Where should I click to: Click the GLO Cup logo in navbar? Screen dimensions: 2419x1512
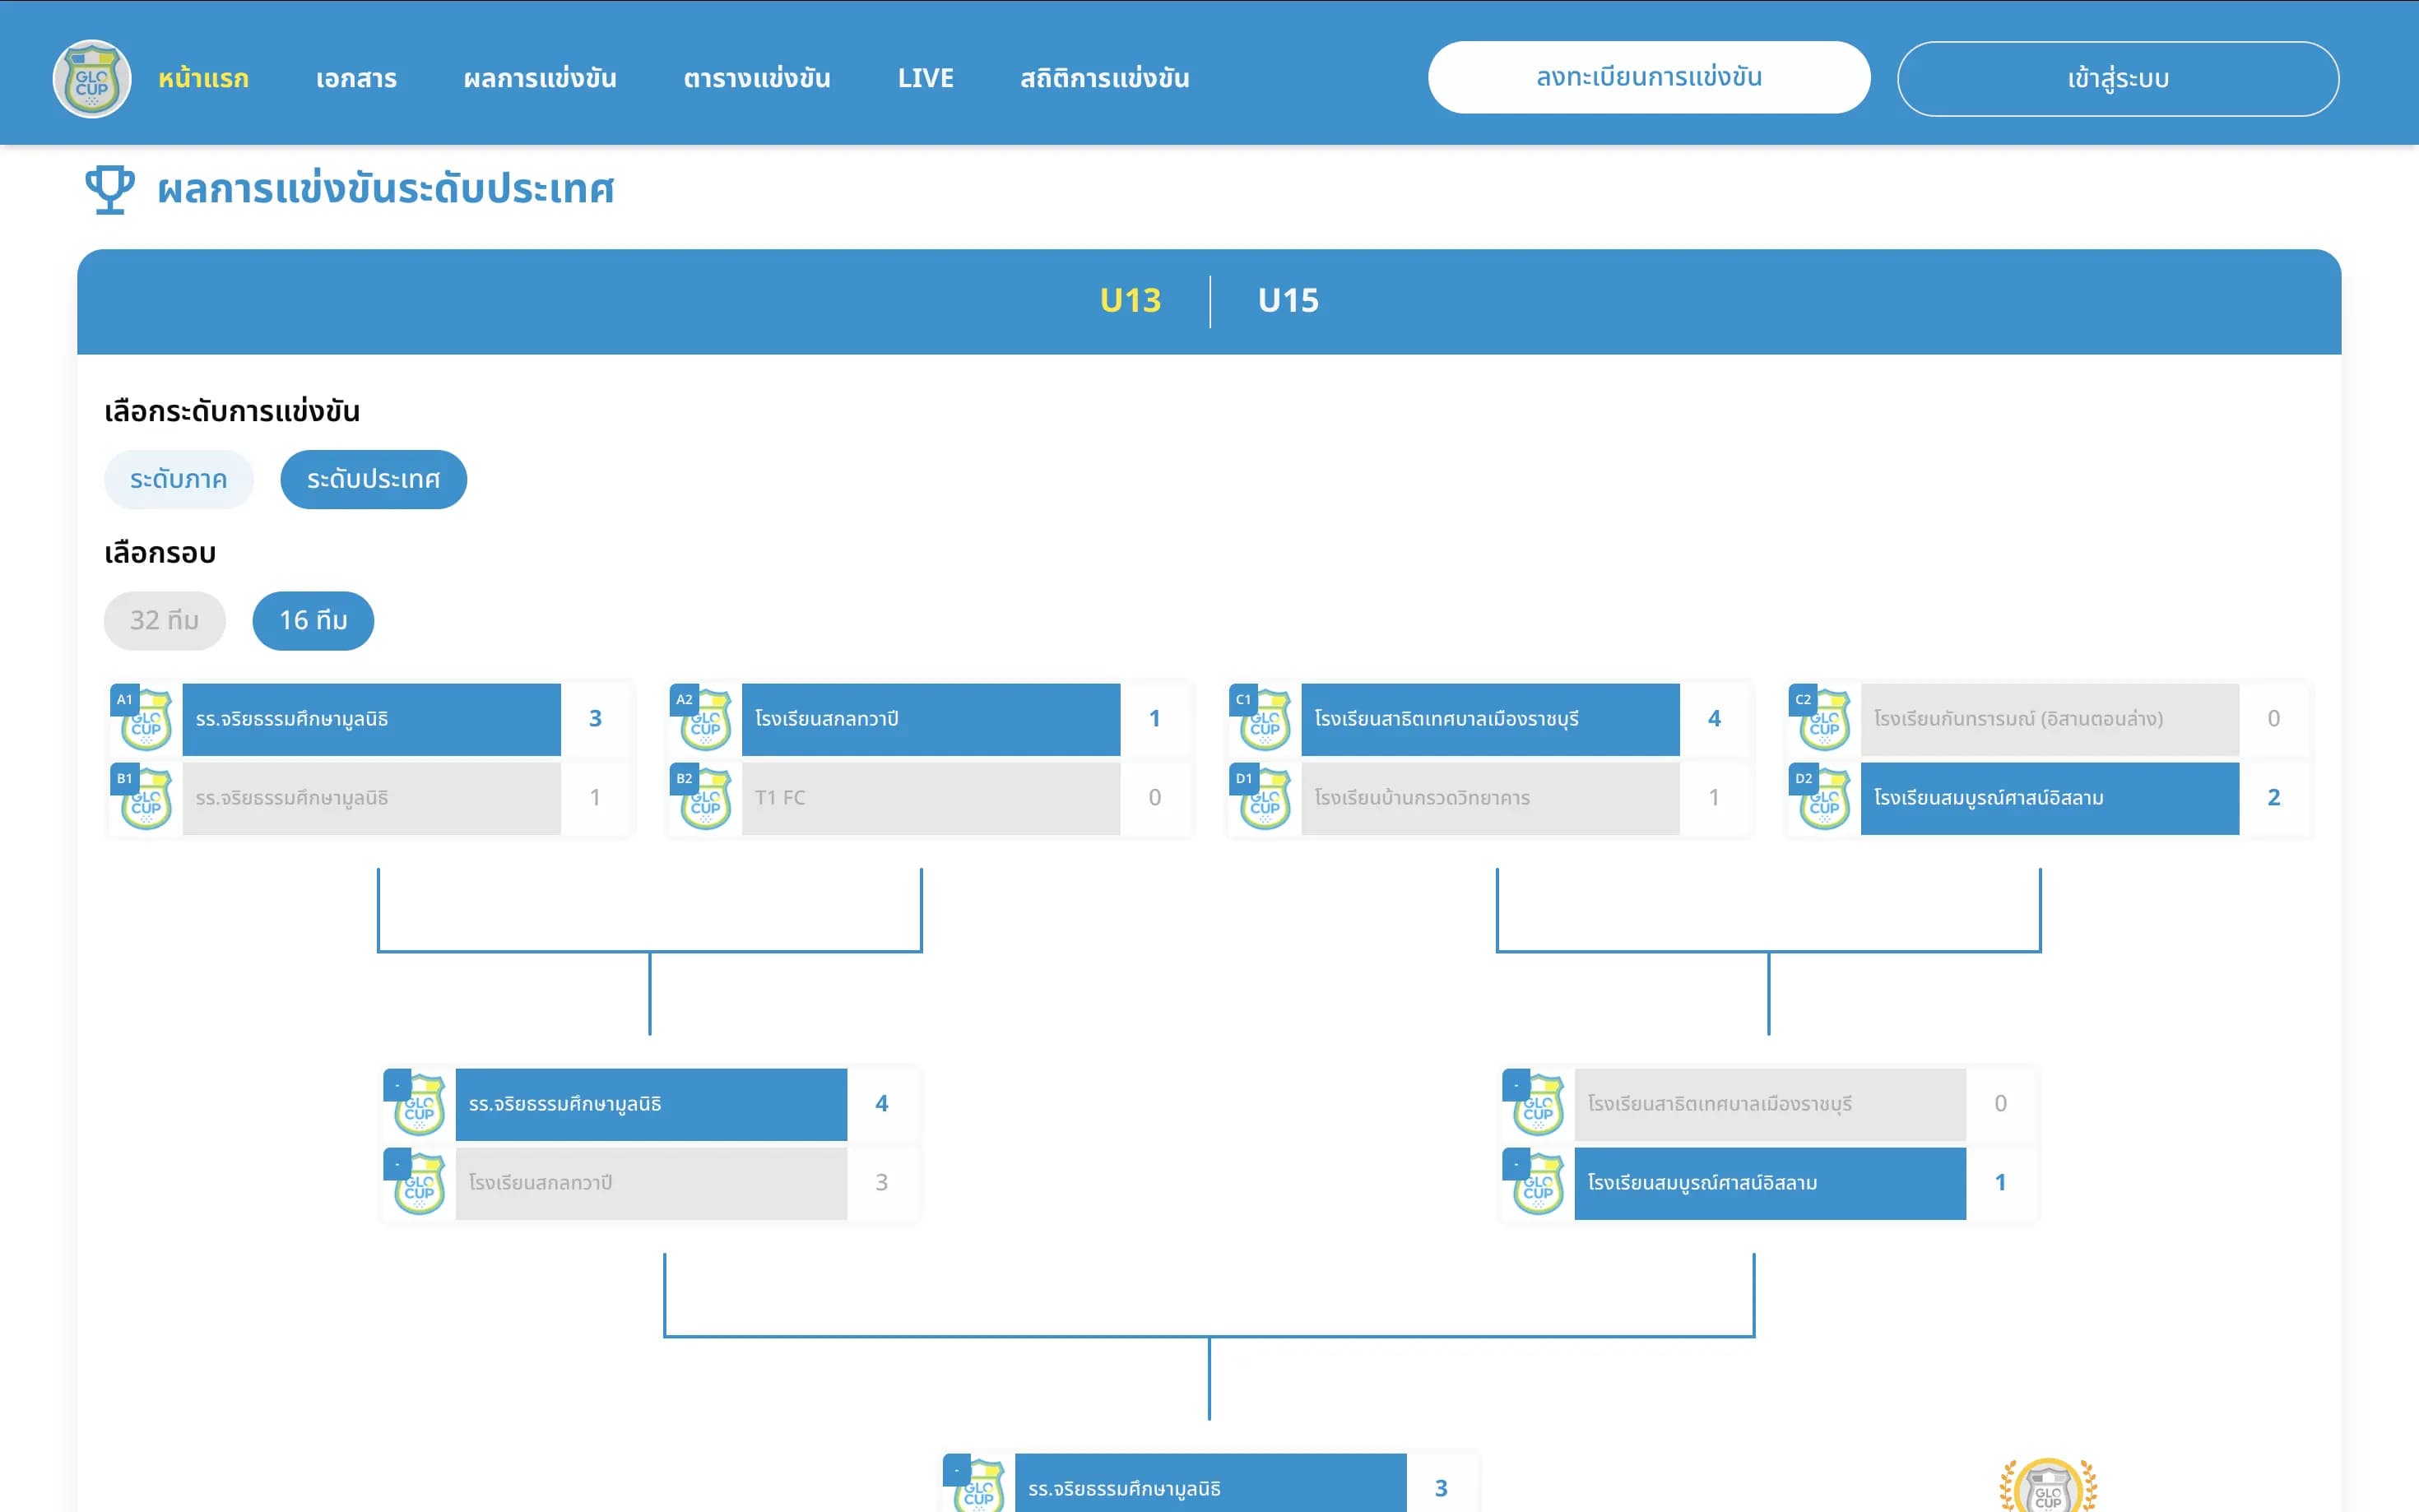pyautogui.click(x=92, y=79)
